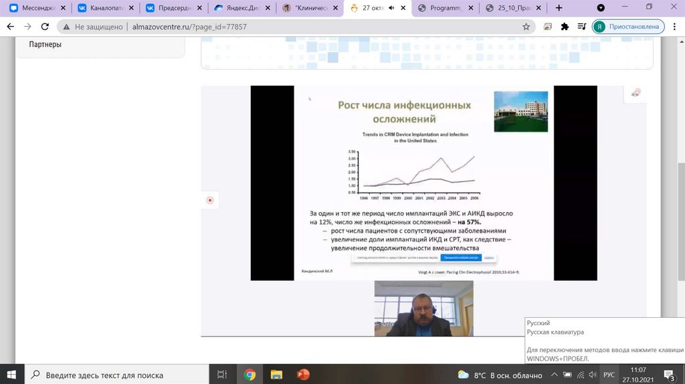Click the media control playlist icon
This screenshot has width=685, height=384.
[581, 27]
